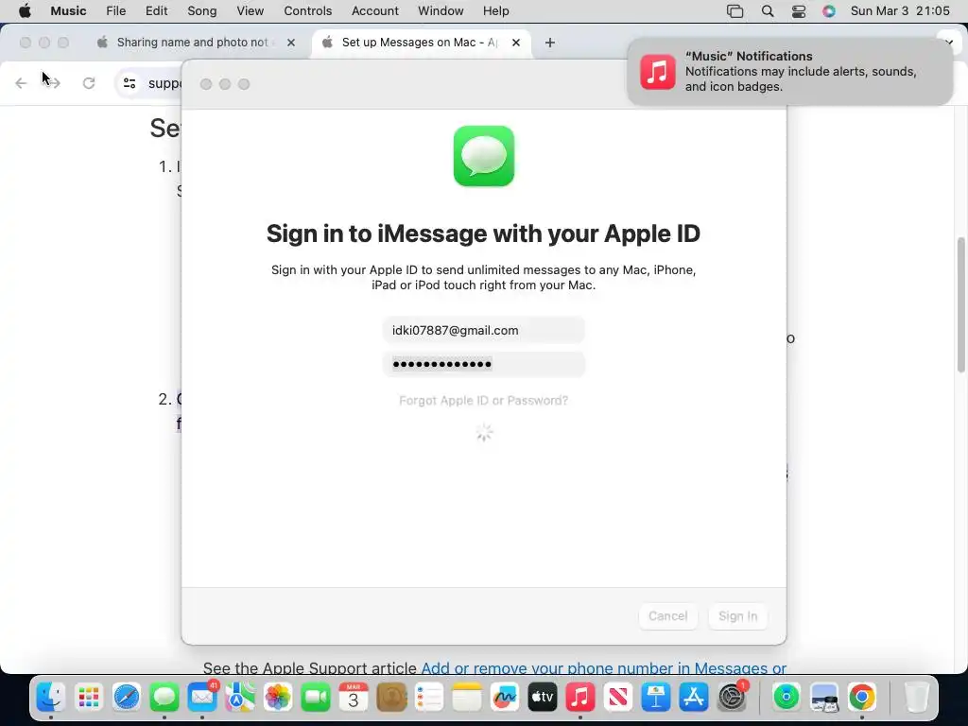
Task: Reload the Chrome page
Action: point(89,83)
